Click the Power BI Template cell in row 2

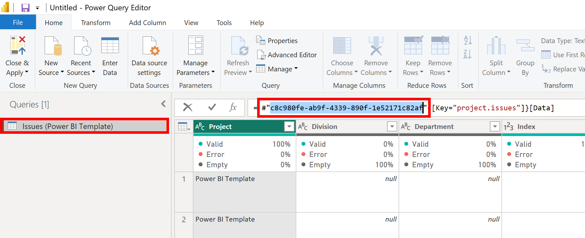(245, 225)
